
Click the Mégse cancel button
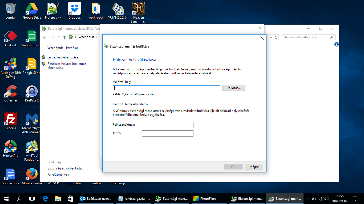[x=254, y=167]
